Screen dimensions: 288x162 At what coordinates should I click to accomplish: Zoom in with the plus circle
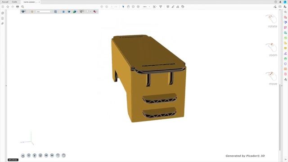click(138, 7)
